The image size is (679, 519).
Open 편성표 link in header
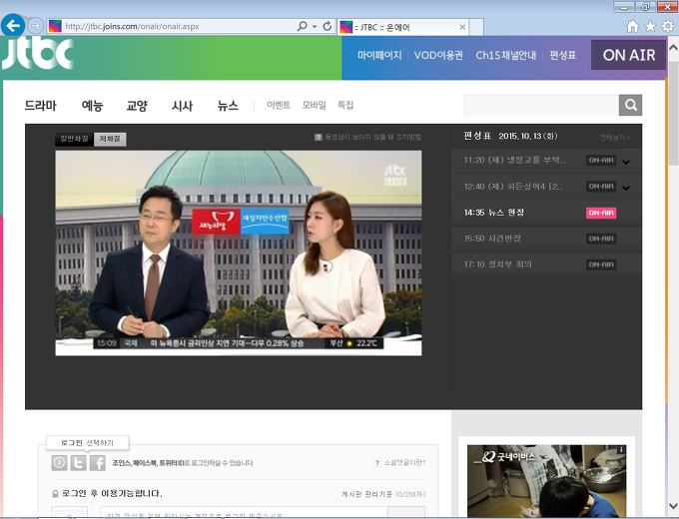[x=563, y=56]
